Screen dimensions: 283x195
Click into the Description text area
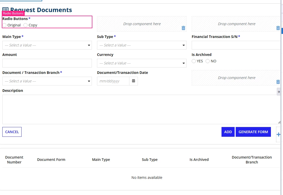(141, 110)
